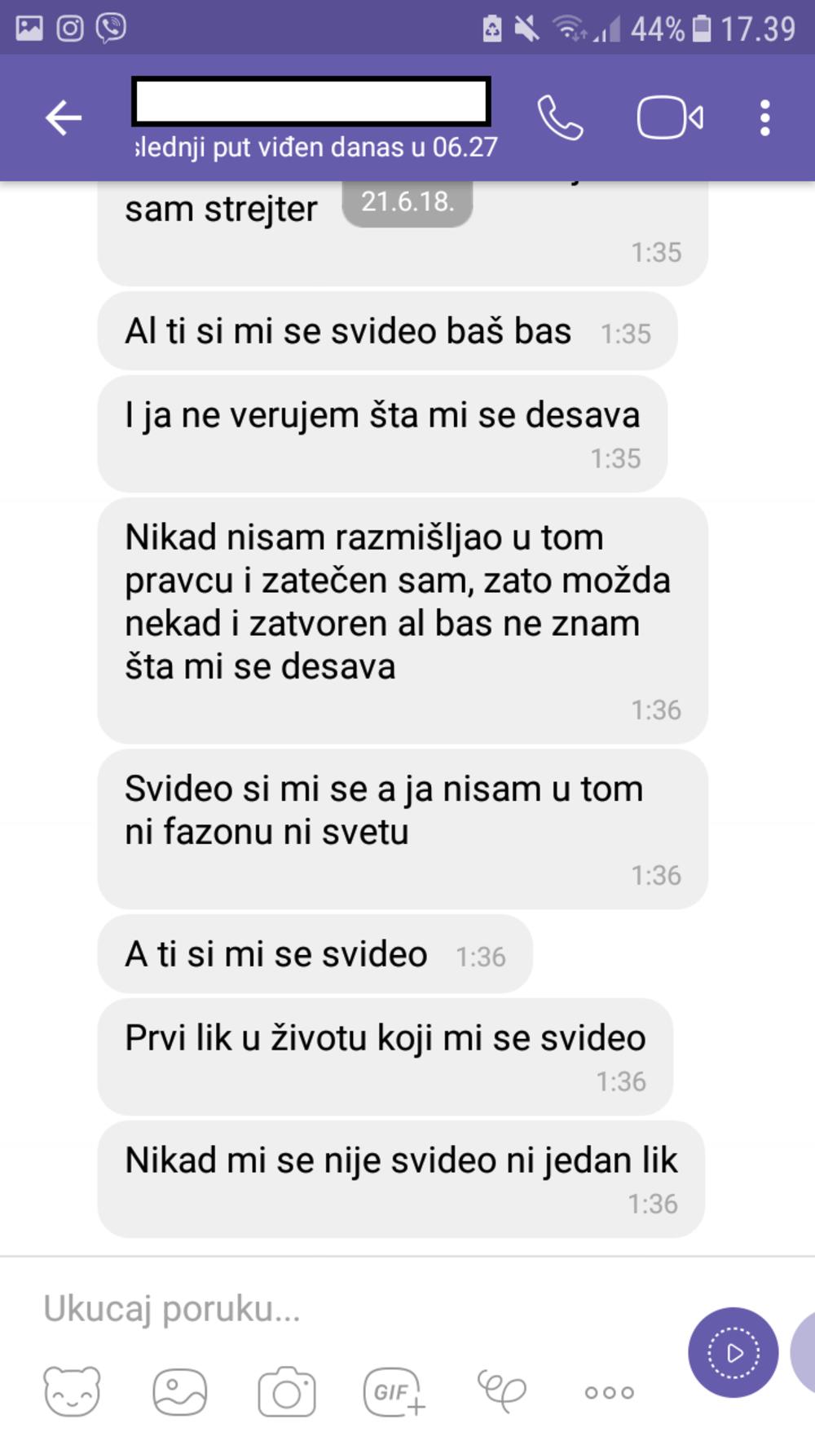Open gallery picture picker icon

click(x=180, y=1391)
